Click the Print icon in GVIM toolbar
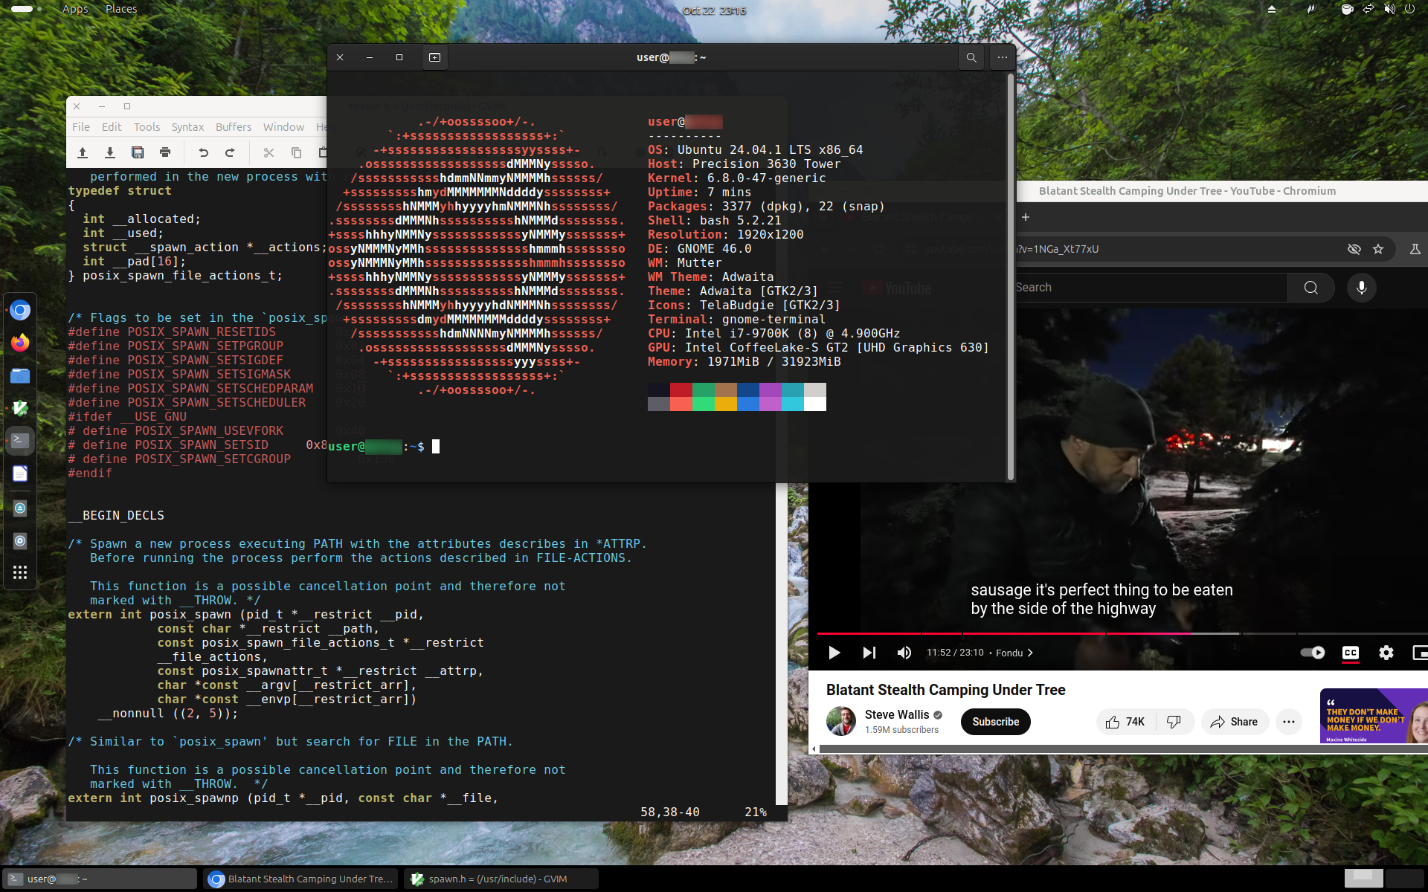This screenshot has width=1428, height=892. click(x=165, y=152)
